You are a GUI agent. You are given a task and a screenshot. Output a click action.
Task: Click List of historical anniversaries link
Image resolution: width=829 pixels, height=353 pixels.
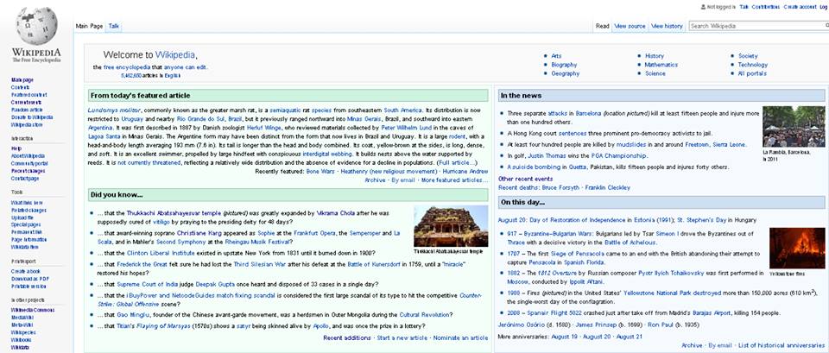click(782, 345)
